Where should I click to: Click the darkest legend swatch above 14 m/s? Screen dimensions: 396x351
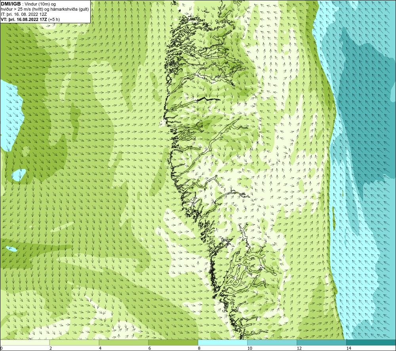pyautogui.click(x=371, y=342)
